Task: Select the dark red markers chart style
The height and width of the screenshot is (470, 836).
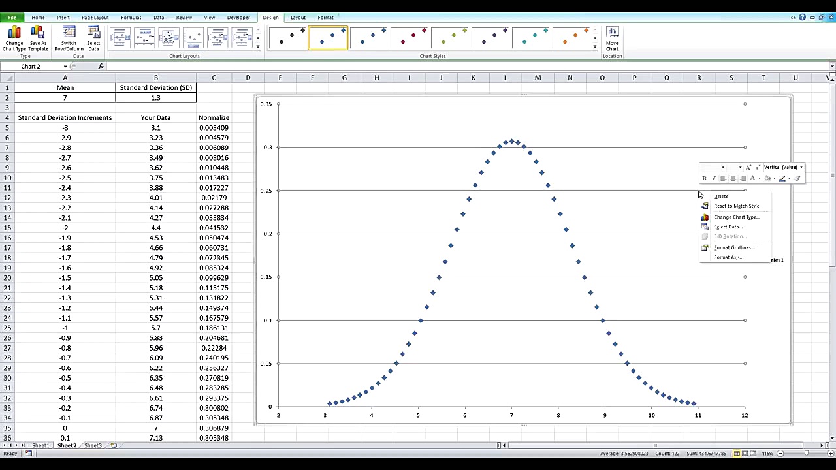Action: (x=410, y=38)
